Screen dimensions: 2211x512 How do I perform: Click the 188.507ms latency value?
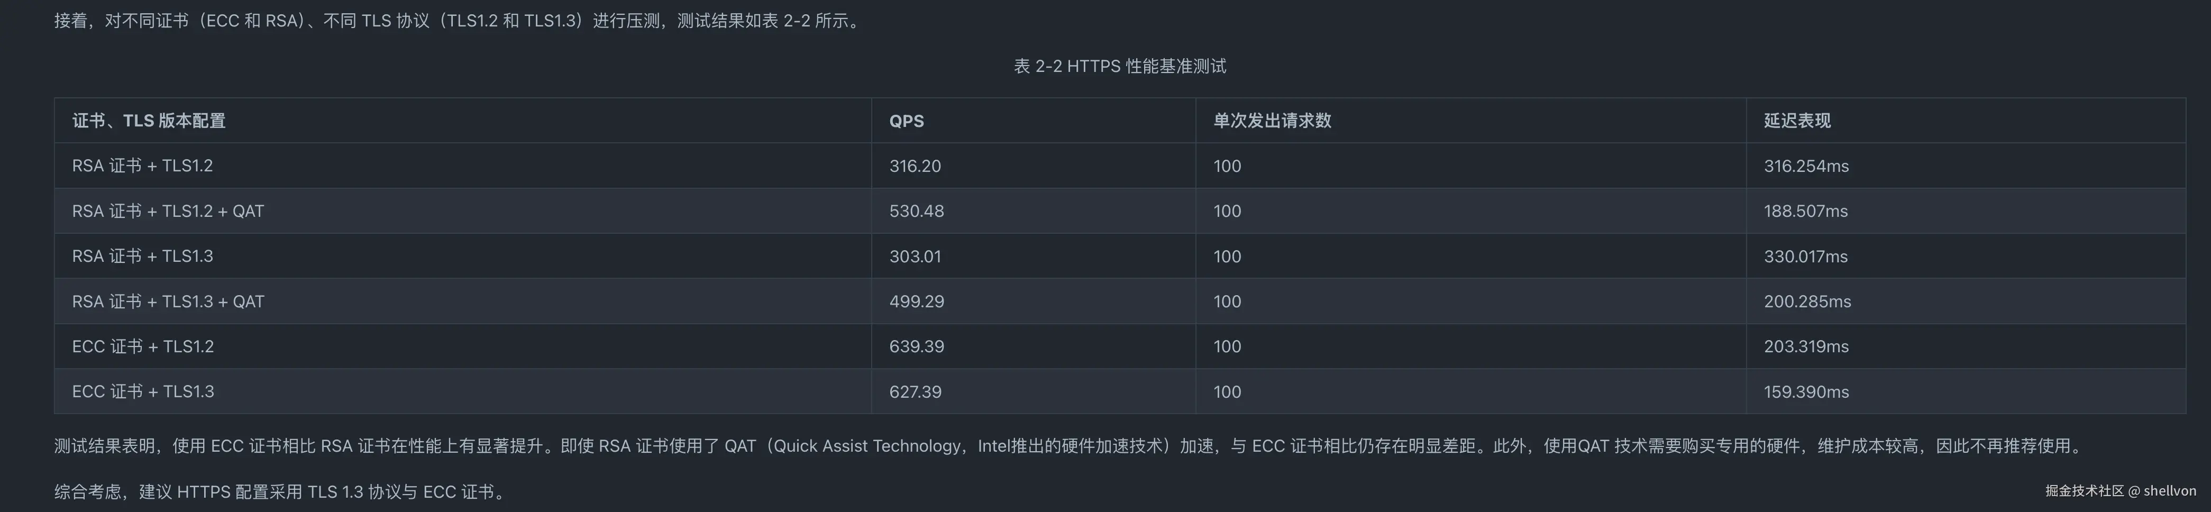coord(1805,211)
